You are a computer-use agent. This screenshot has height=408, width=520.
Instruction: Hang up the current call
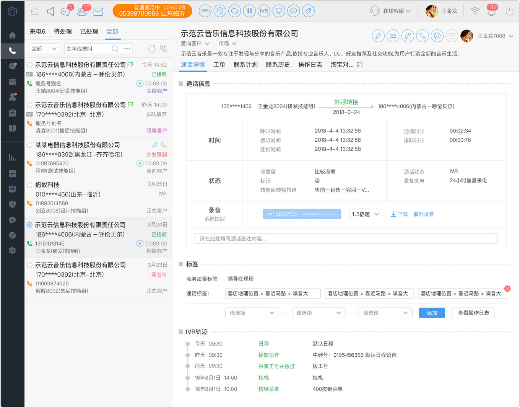[x=205, y=11]
